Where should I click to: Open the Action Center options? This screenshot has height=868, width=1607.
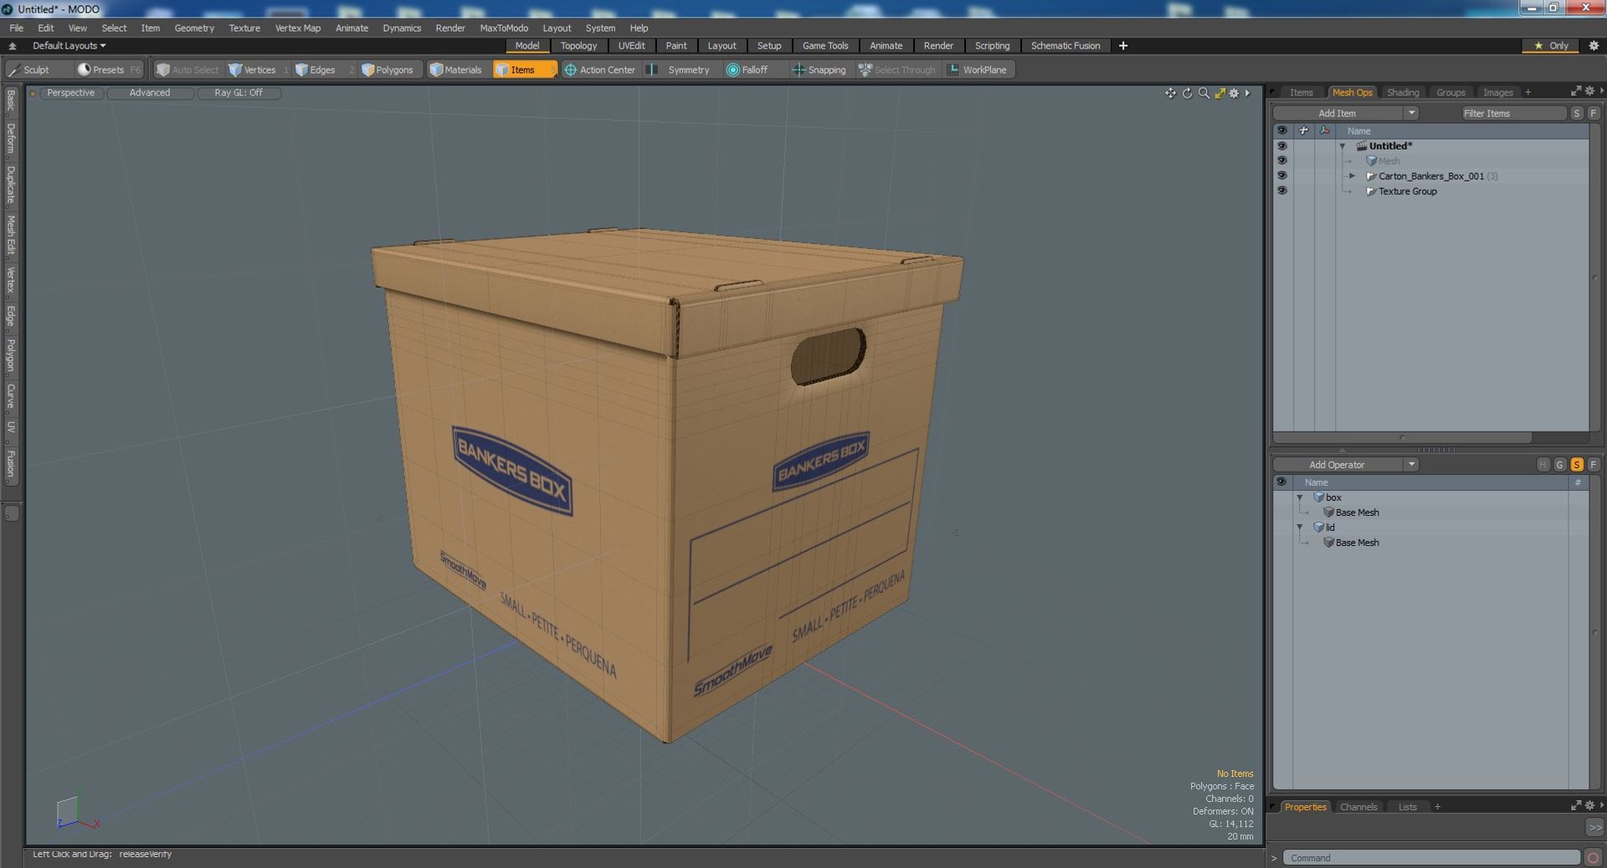tap(600, 70)
